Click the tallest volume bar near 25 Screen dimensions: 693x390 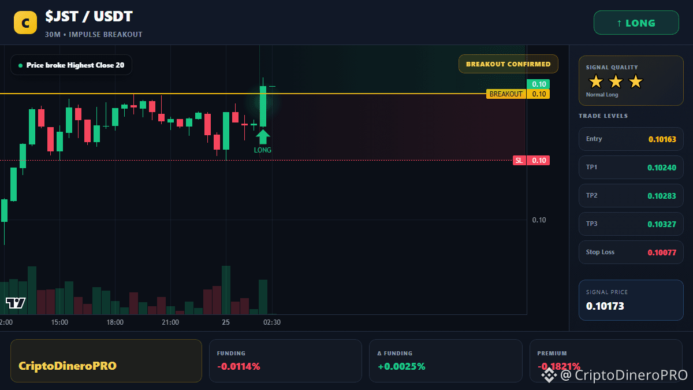[x=226, y=290]
